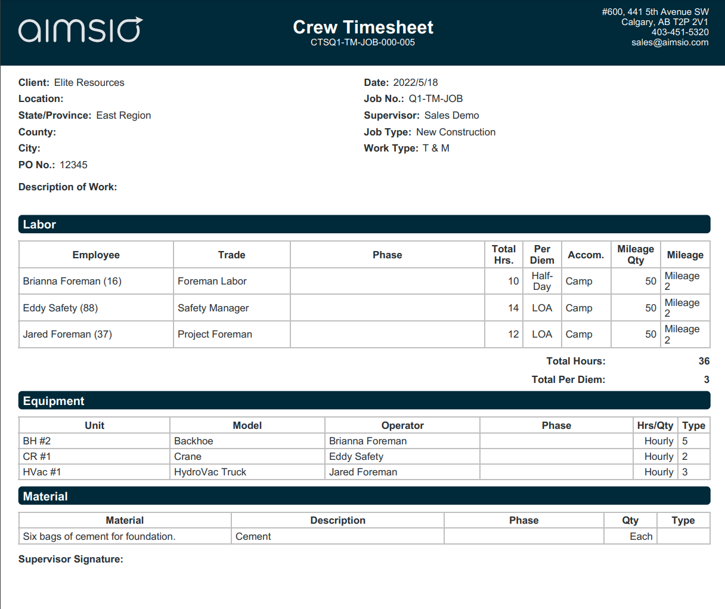Click the Crew Timesheet title

[363, 27]
